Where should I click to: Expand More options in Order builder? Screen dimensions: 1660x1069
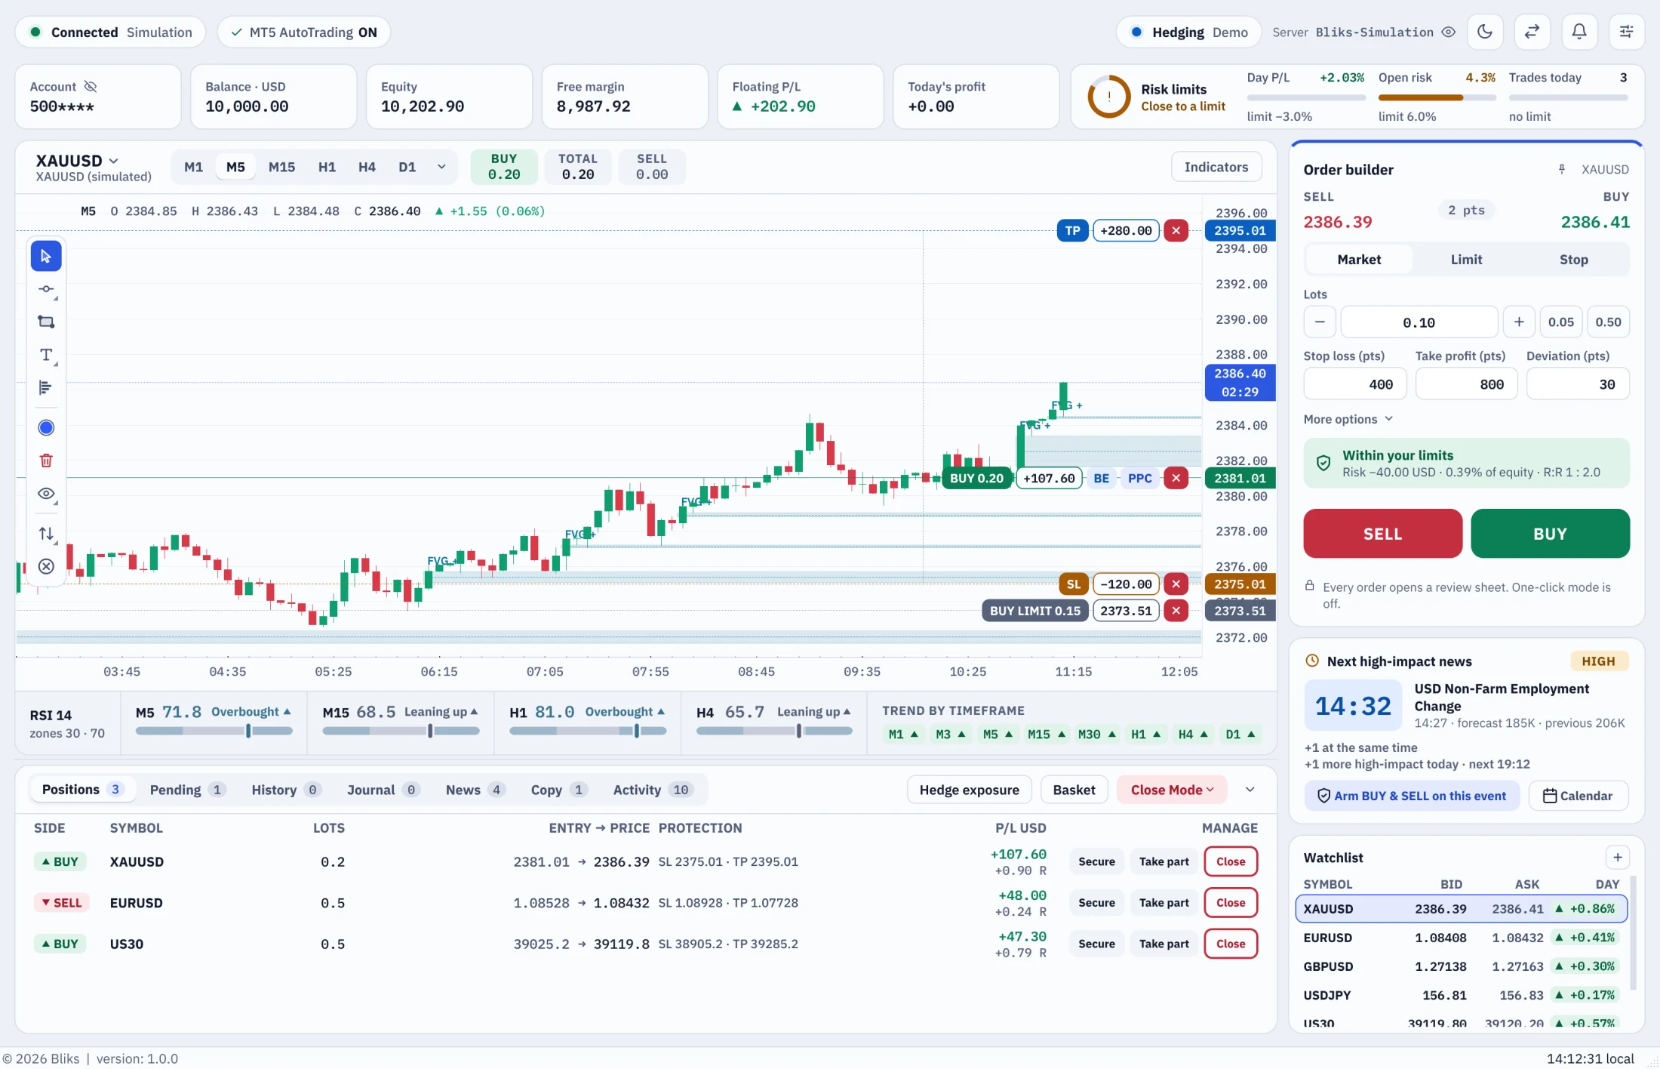tap(1348, 420)
